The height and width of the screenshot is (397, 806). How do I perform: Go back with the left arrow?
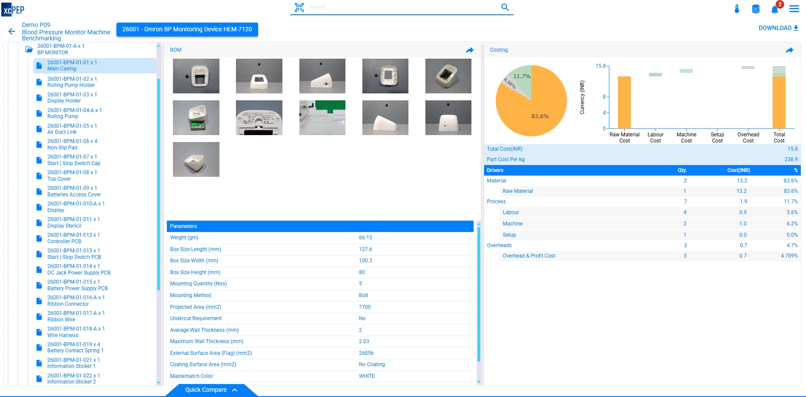(12, 31)
